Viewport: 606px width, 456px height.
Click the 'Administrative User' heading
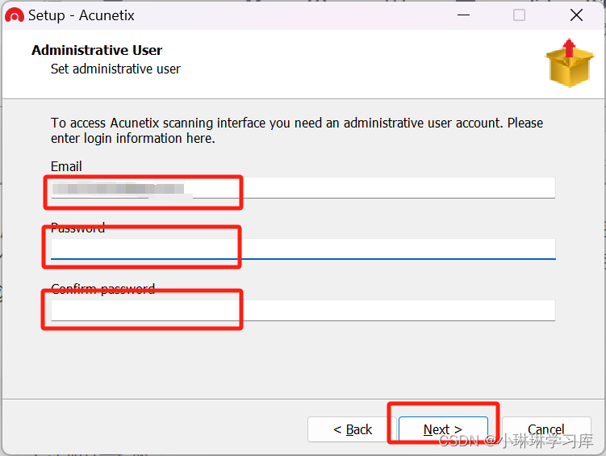(97, 50)
